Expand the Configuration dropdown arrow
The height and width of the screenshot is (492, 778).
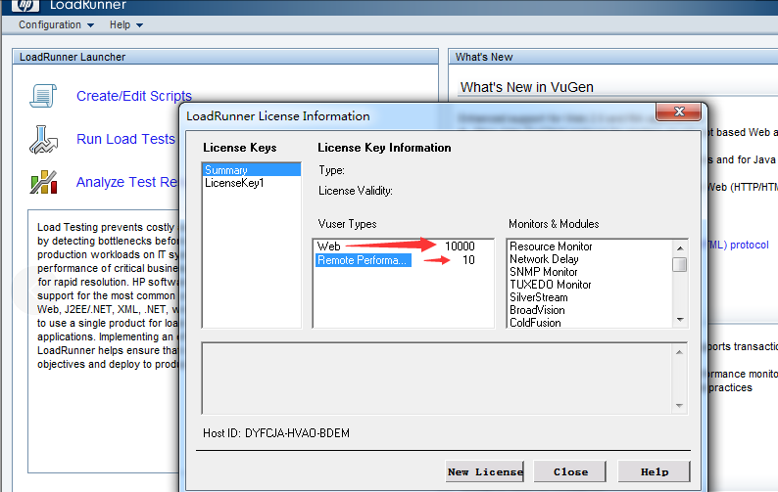point(90,25)
